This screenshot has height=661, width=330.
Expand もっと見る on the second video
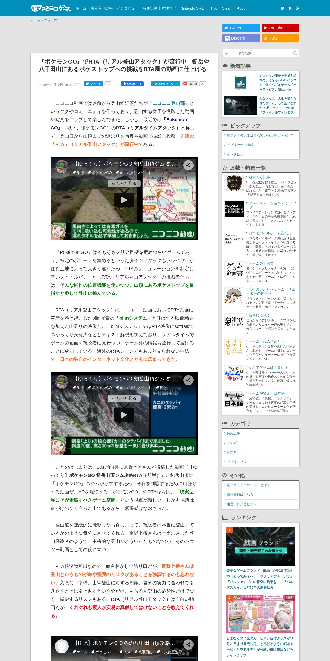124,398
